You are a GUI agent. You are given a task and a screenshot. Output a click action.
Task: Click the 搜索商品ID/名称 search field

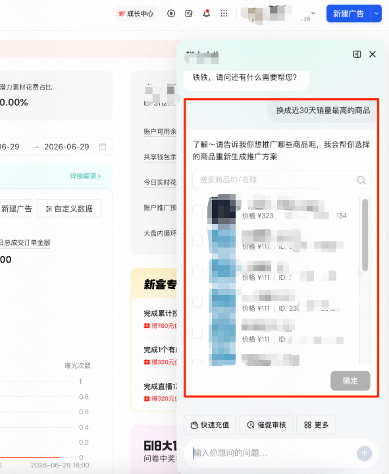(281, 180)
